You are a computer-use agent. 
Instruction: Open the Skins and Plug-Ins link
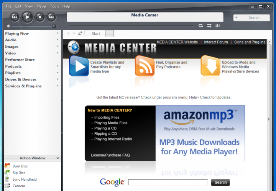(250, 42)
